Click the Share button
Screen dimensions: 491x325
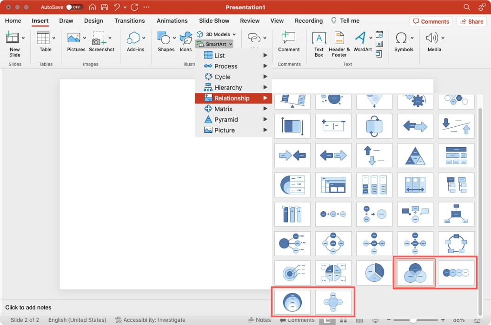pos(471,21)
